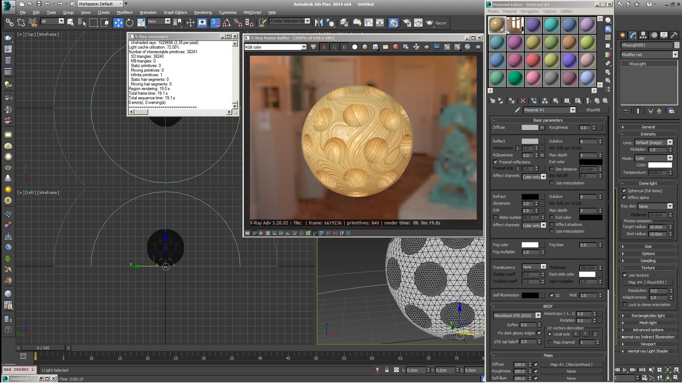This screenshot has height=383, width=682.
Task: Click the Render Setup teapot icon
Action: point(407,23)
